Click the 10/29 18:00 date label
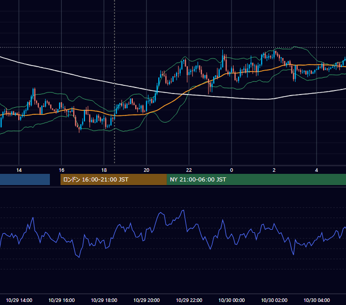Image resolution: width=346 pixels, height=305 pixels. tap(104, 300)
